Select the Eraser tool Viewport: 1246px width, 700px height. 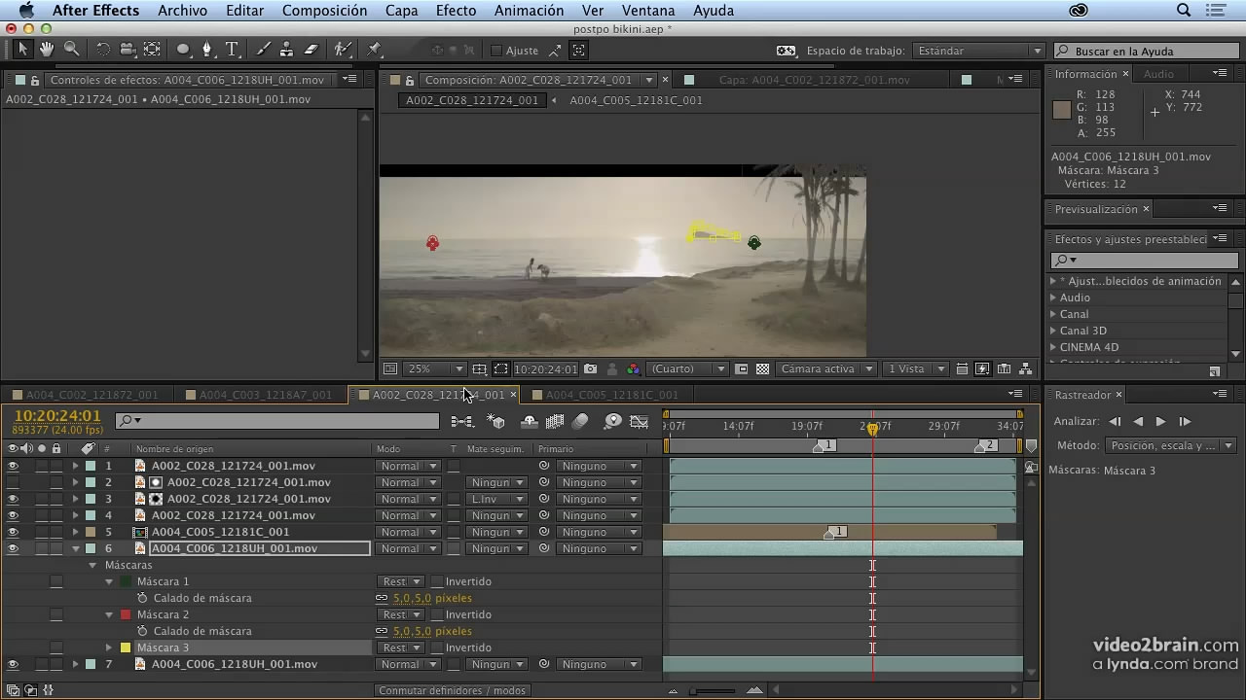pyautogui.click(x=311, y=50)
